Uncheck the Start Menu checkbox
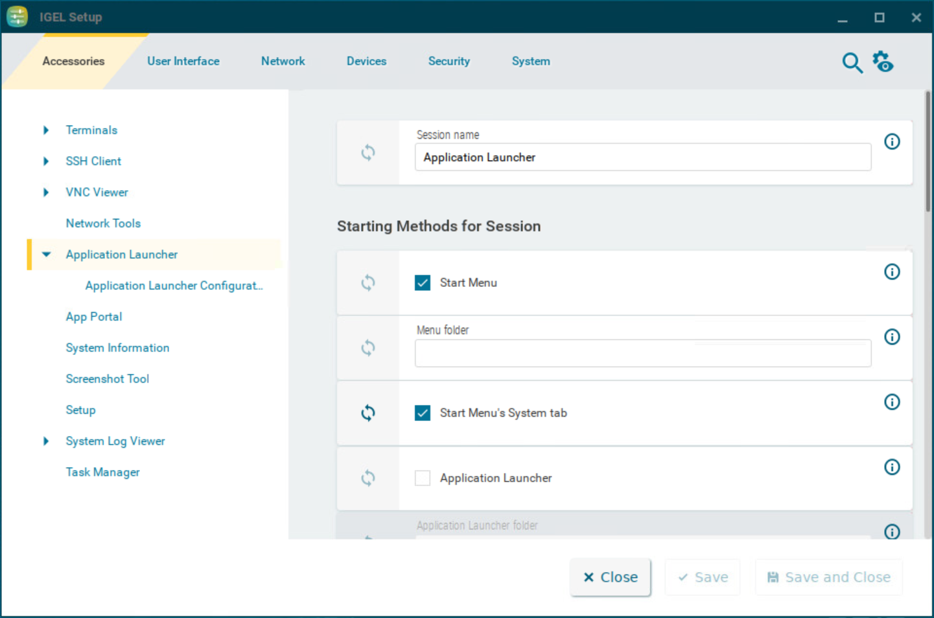The height and width of the screenshot is (618, 934). coord(423,283)
